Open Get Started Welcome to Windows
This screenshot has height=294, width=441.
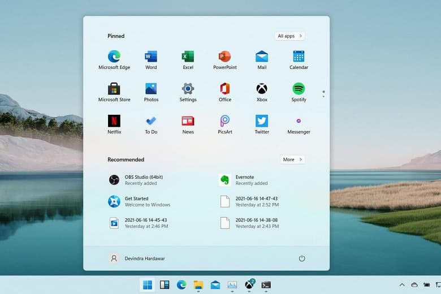pyautogui.click(x=139, y=202)
